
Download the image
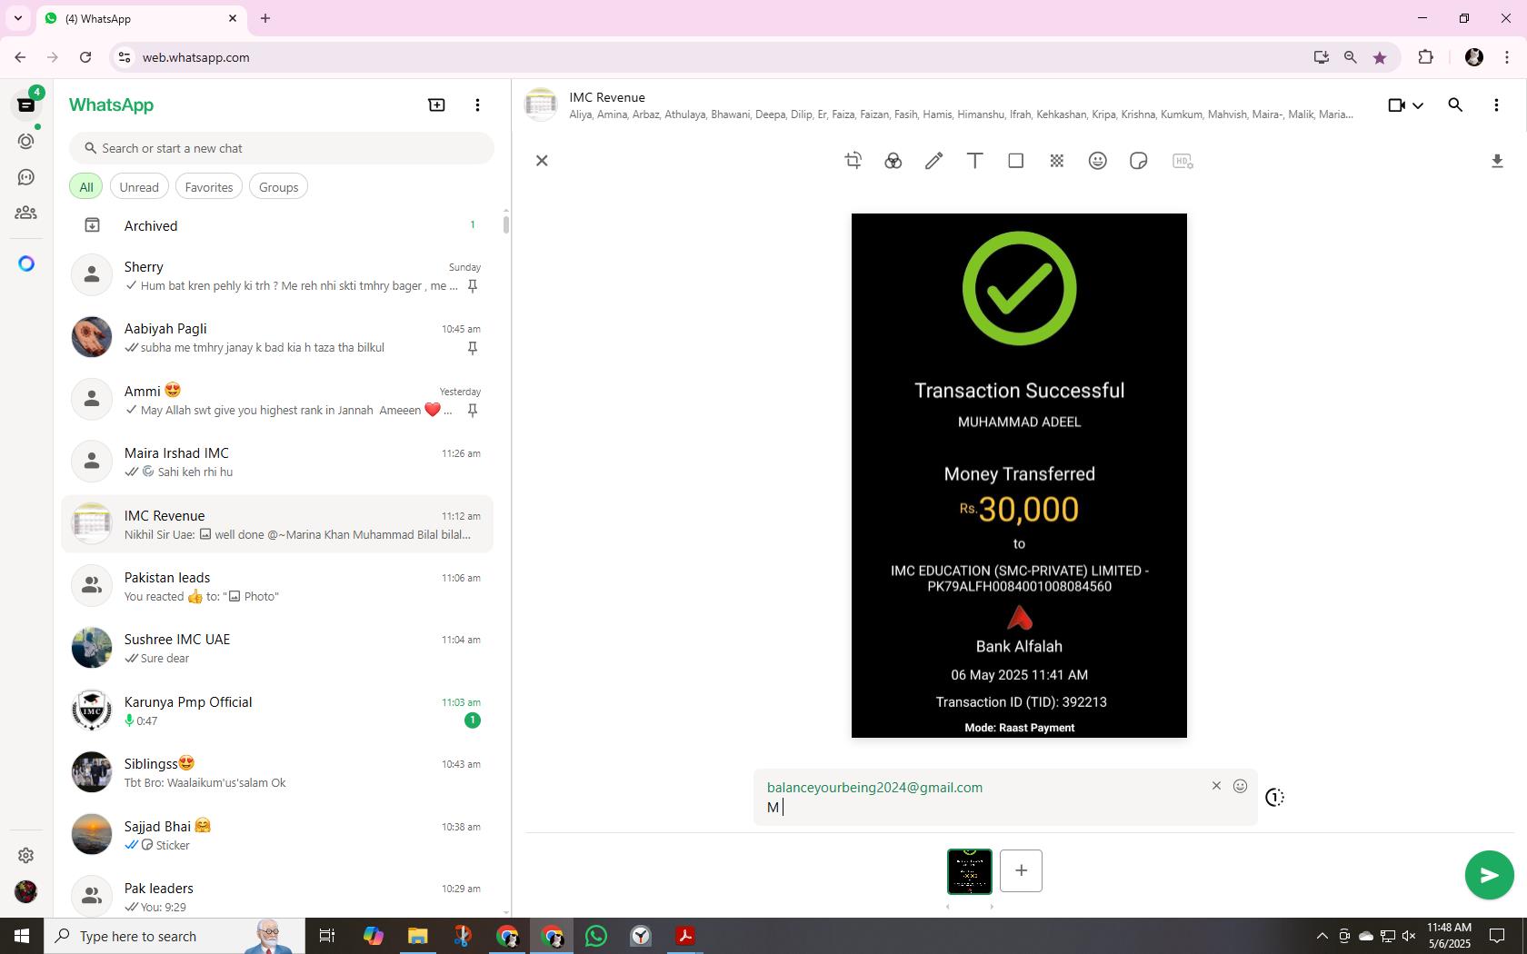coord(1497,161)
